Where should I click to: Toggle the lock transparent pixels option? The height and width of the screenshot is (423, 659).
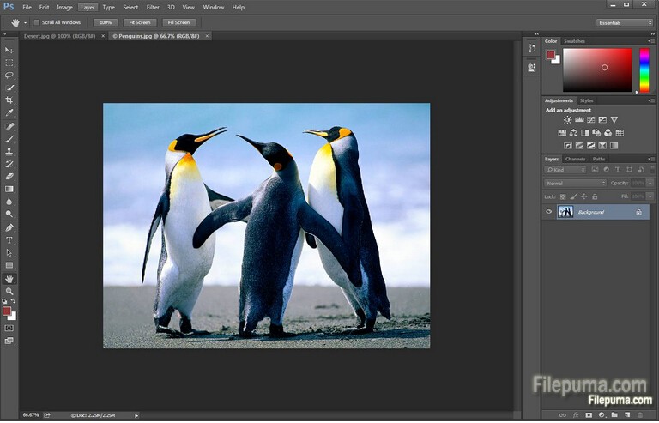(563, 196)
